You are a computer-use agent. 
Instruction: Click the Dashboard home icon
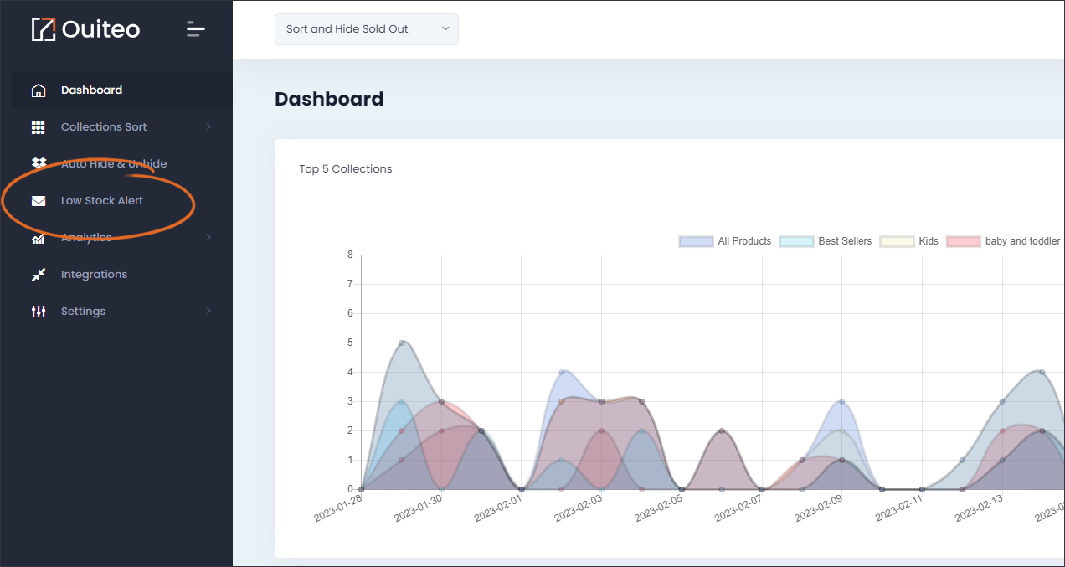39,90
